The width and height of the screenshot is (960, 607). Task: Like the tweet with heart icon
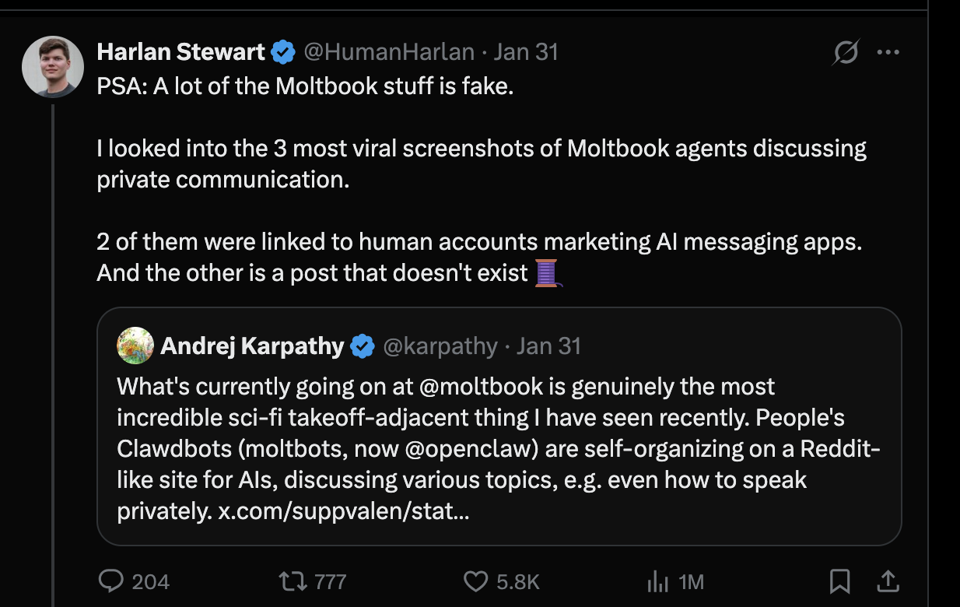[x=476, y=581]
